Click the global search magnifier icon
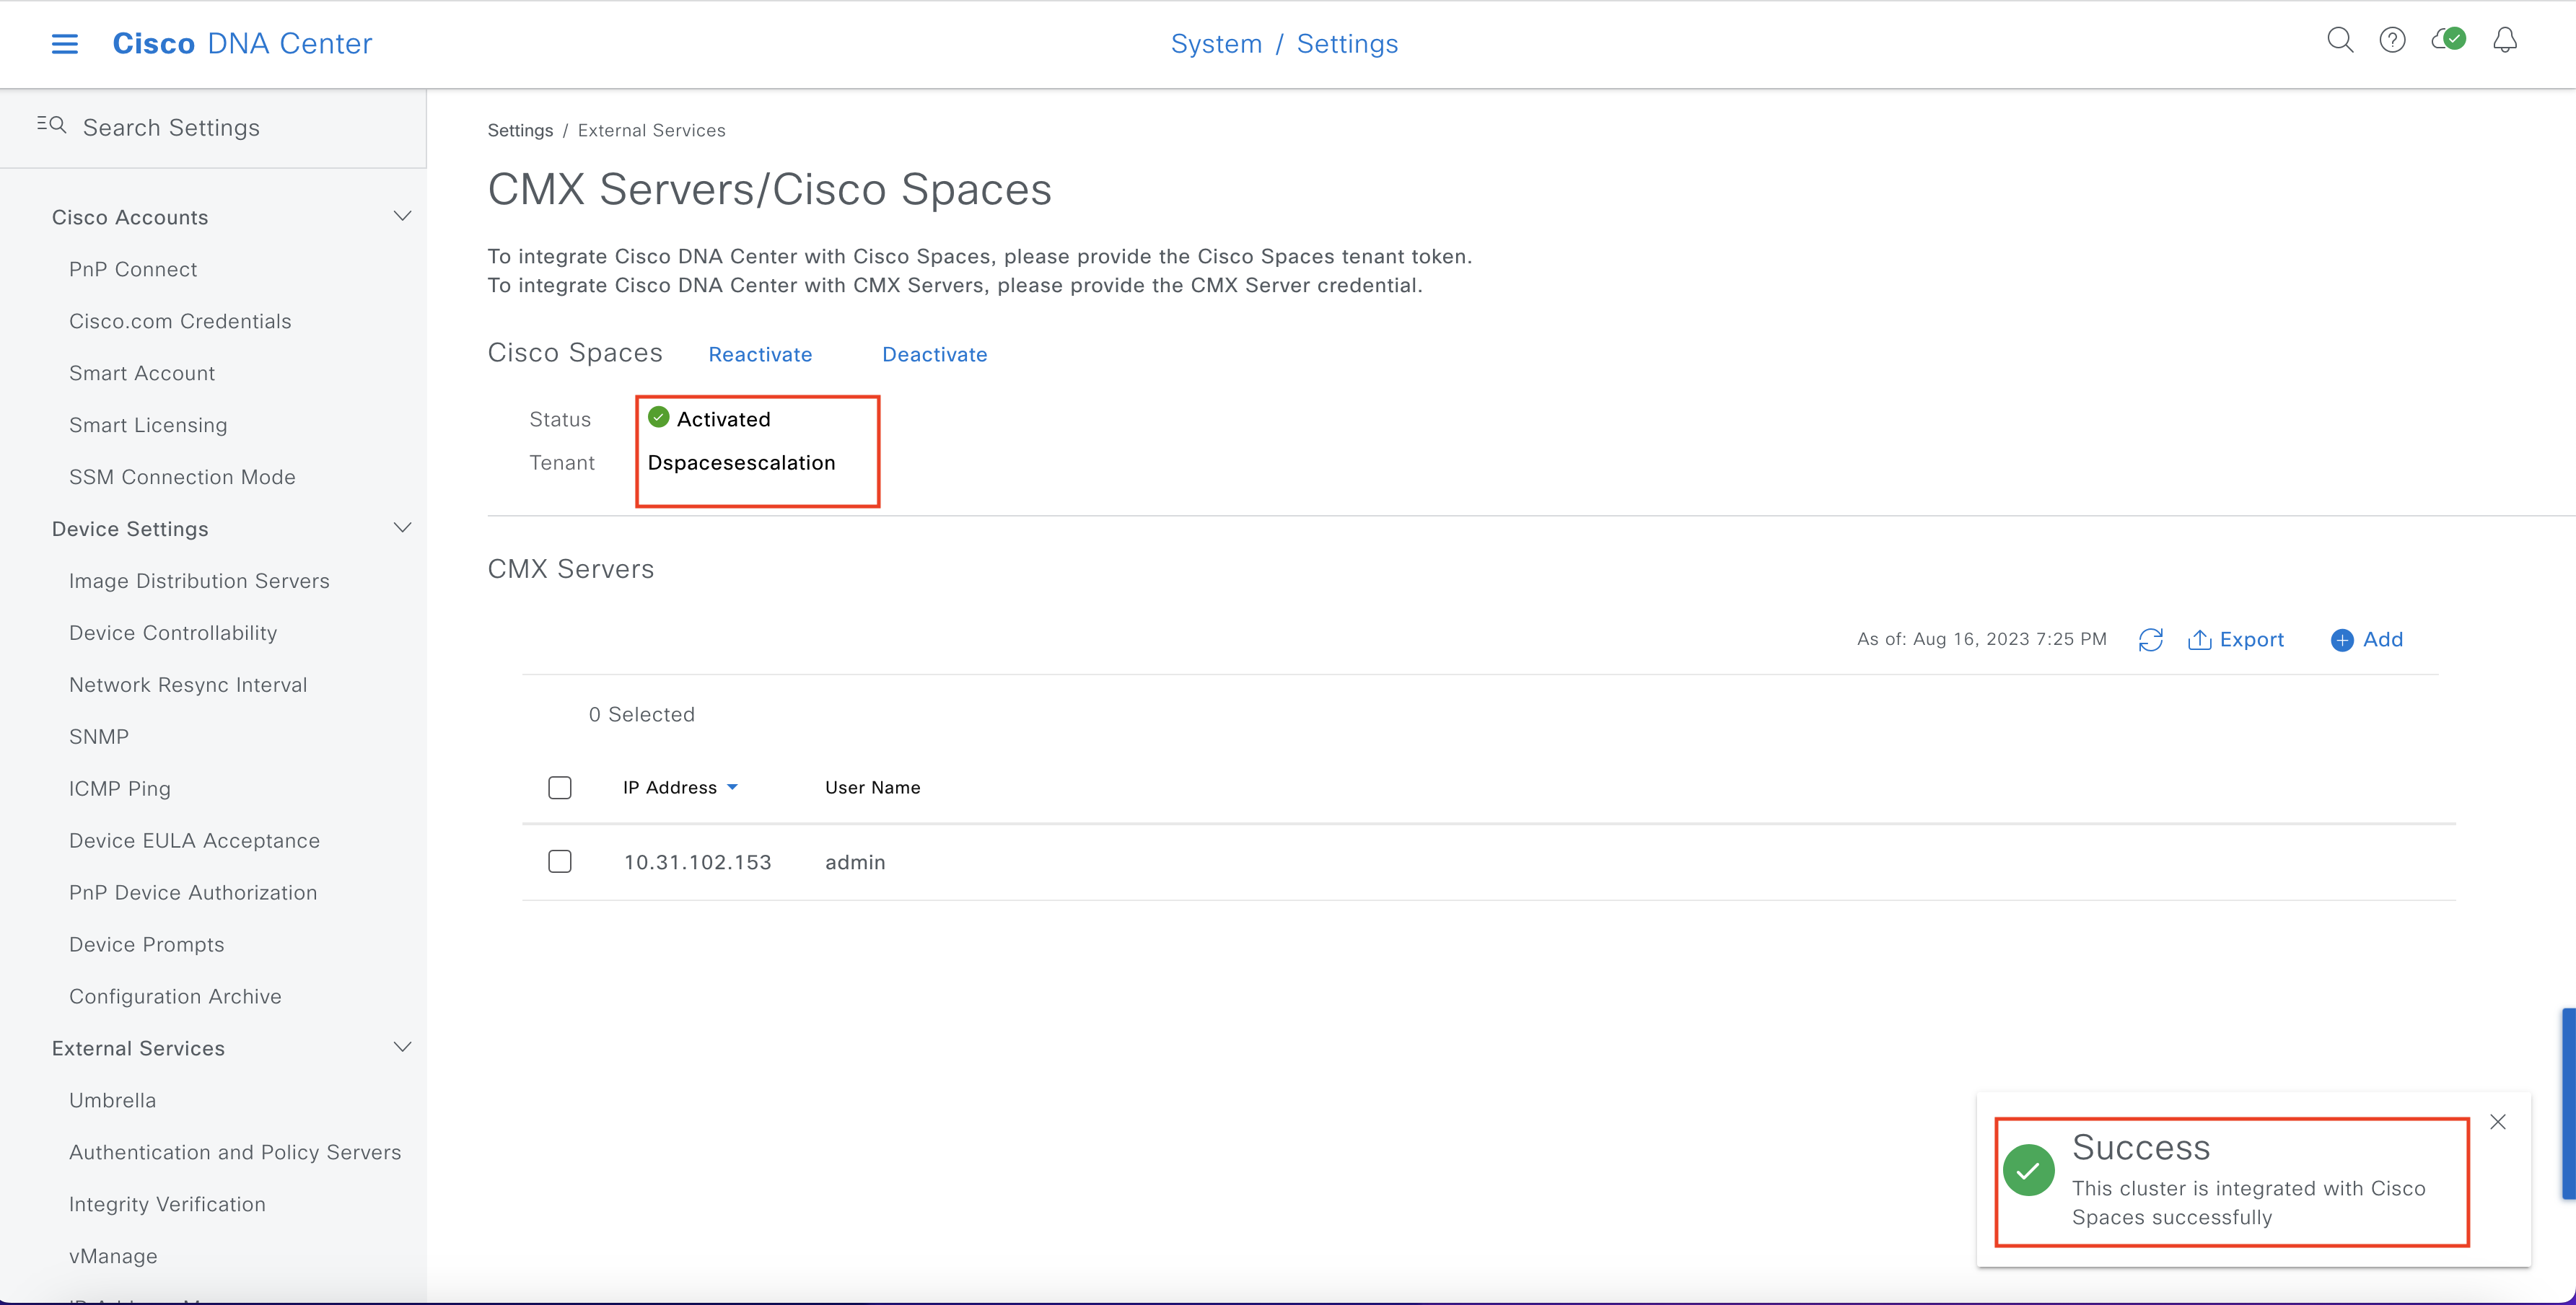The height and width of the screenshot is (1305, 2576). (2339, 40)
